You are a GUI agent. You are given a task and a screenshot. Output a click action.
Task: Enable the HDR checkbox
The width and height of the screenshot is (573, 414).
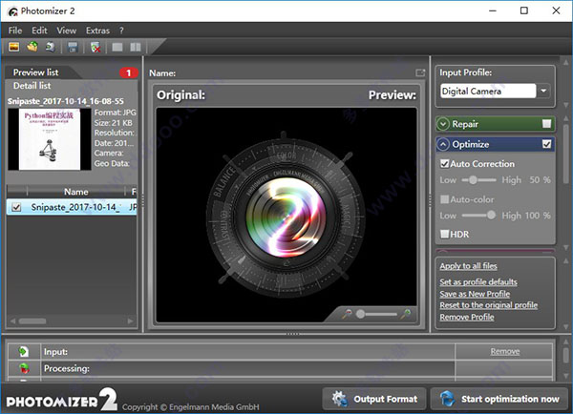(x=444, y=234)
